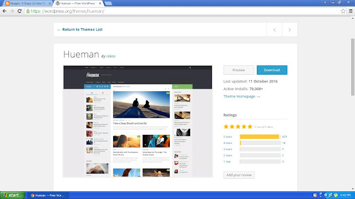Open the Windows start button

point(12,195)
